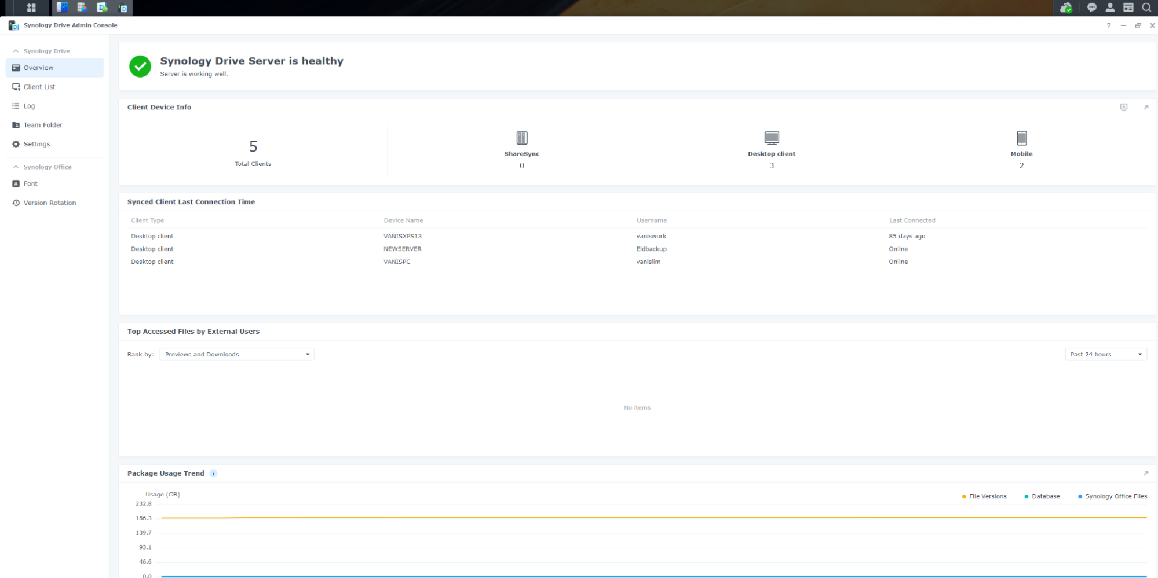Click the Mobile count 2
The width and height of the screenshot is (1158, 578).
pos(1022,165)
